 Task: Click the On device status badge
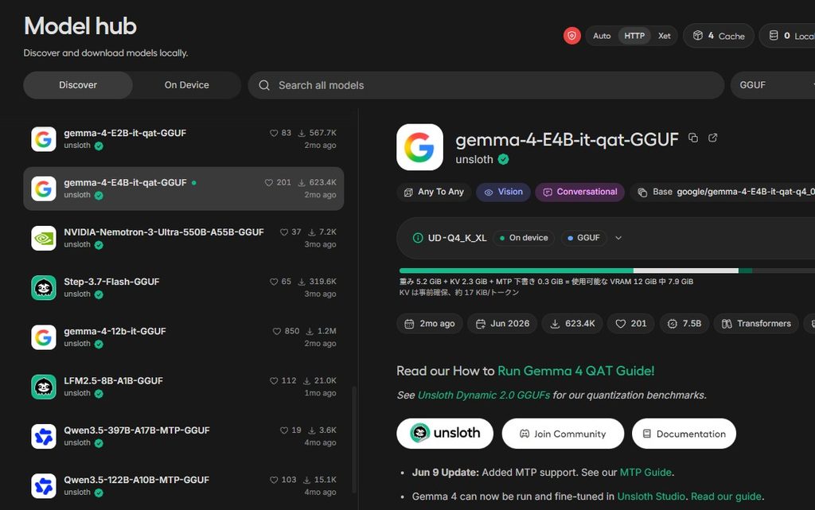pyautogui.click(x=524, y=238)
